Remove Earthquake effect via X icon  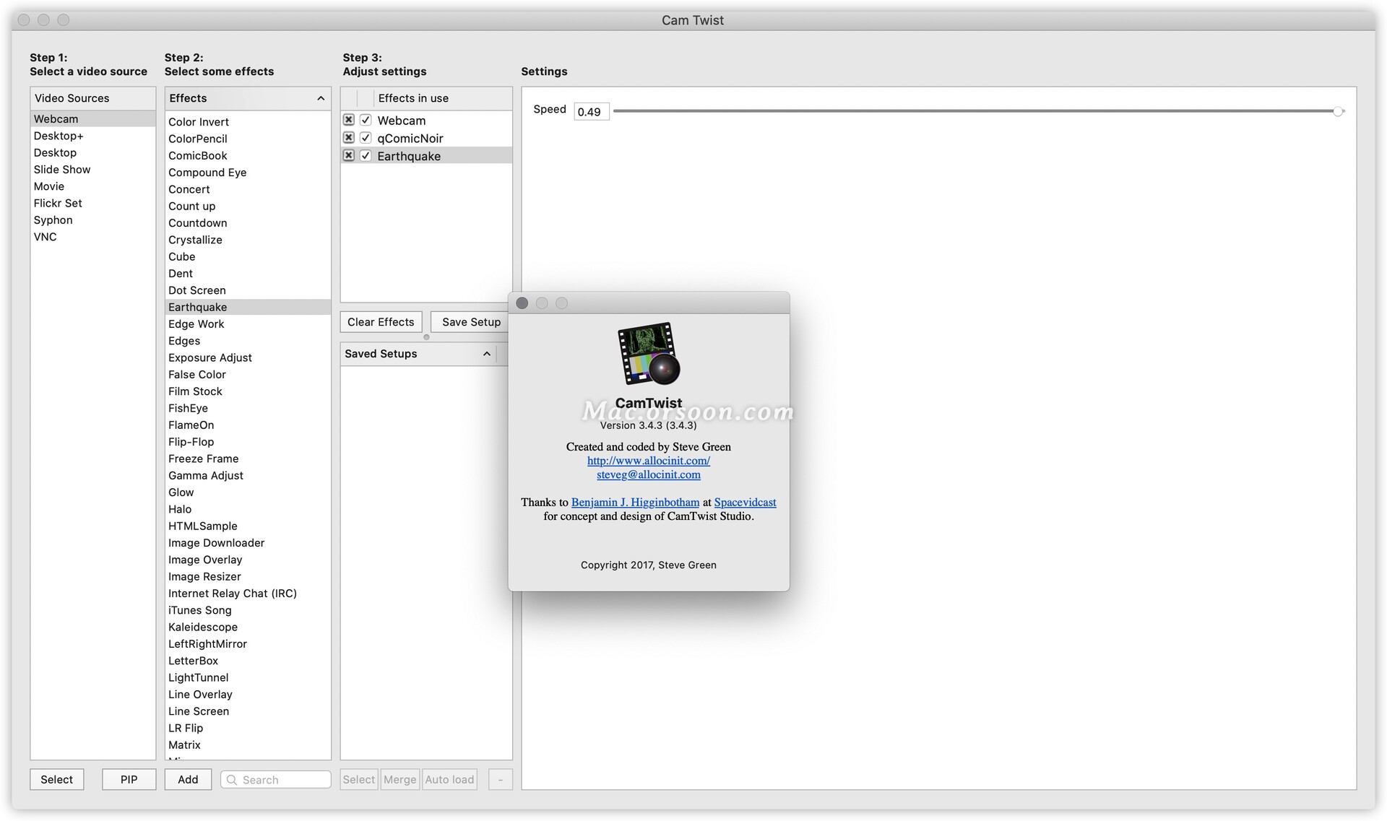349,156
